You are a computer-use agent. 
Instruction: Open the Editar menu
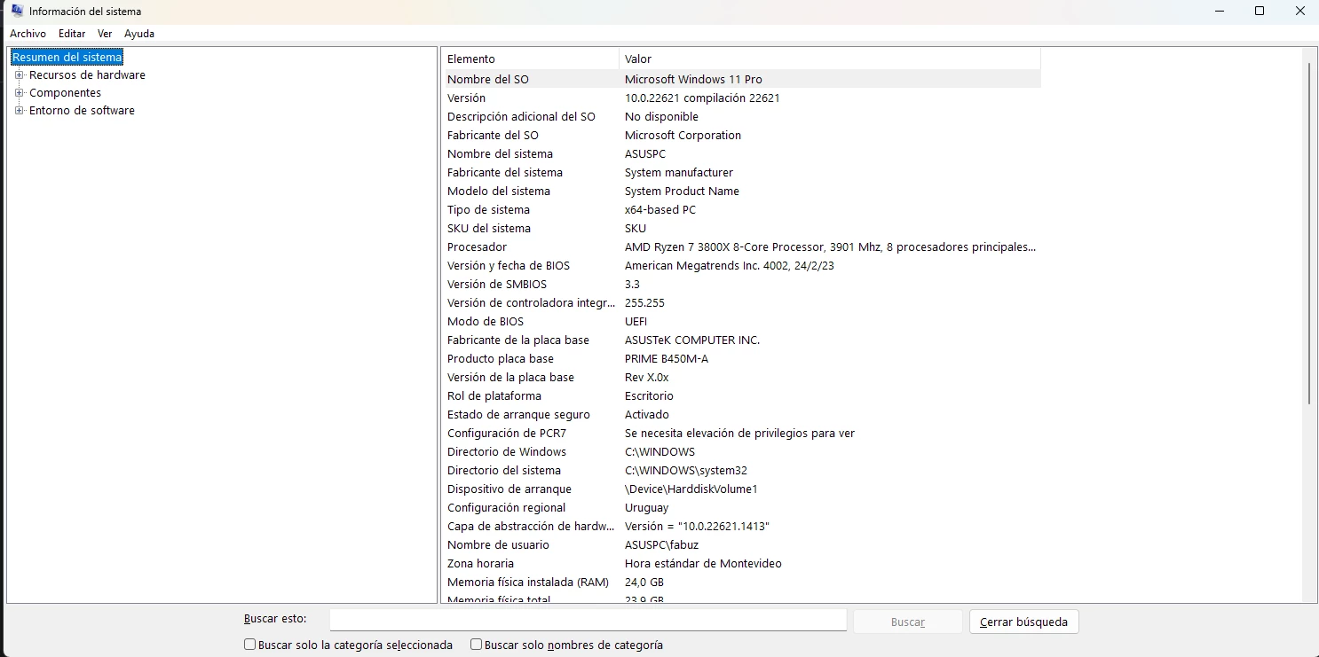point(72,34)
